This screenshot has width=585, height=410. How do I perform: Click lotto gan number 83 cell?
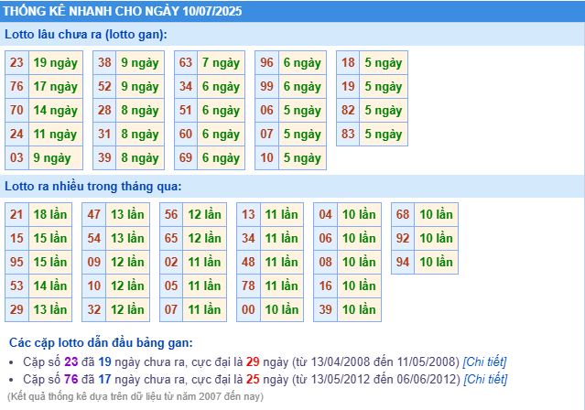[x=348, y=134]
